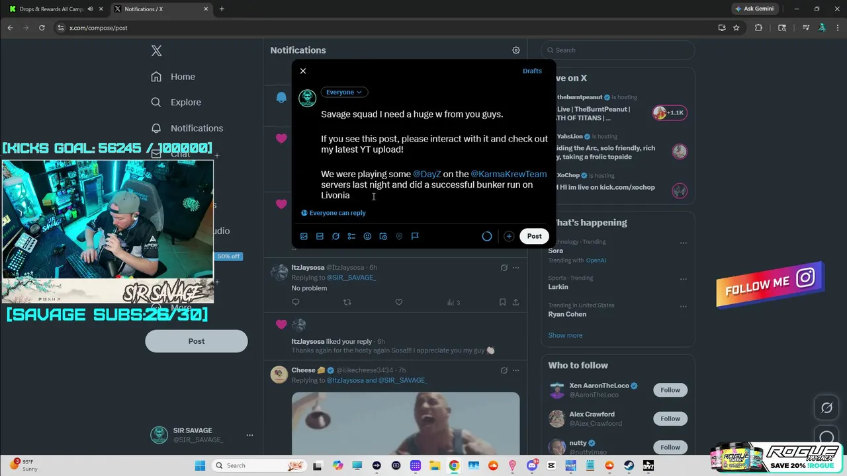This screenshot has width=847, height=476.
Task: View analytics of ItzJaysosa's post
Action: pos(453,302)
